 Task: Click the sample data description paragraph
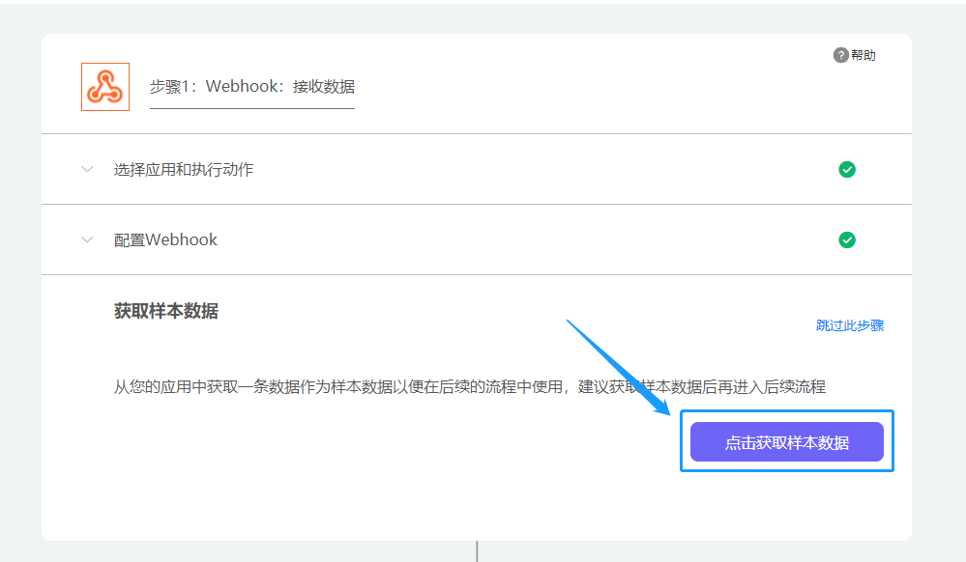469,386
